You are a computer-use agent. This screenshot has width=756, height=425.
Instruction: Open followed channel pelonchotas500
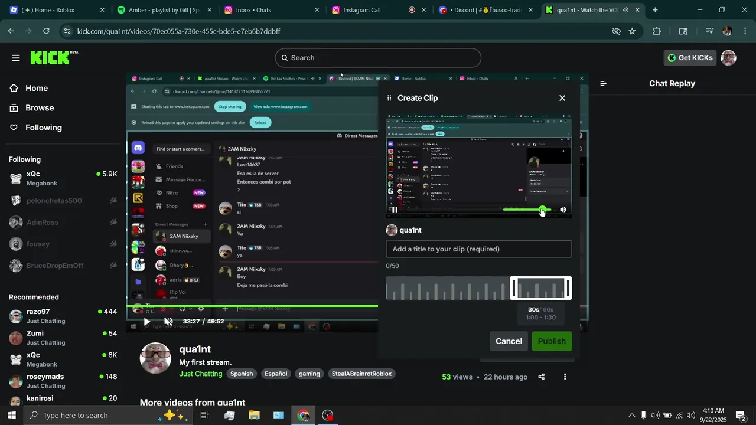pos(63,201)
